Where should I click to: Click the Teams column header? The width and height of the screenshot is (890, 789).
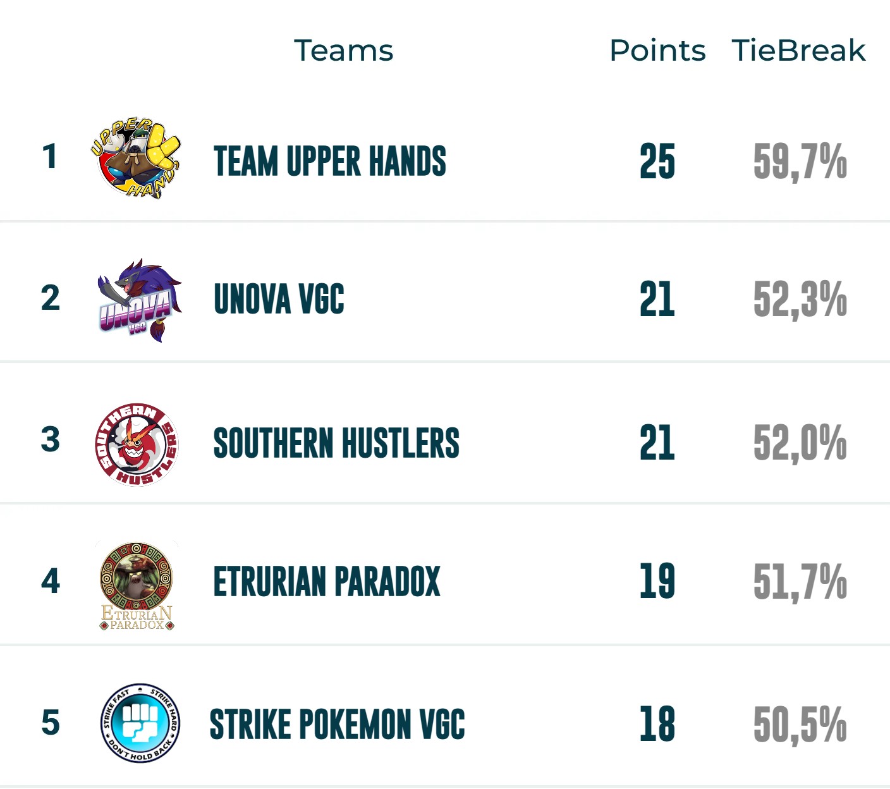pyautogui.click(x=343, y=51)
